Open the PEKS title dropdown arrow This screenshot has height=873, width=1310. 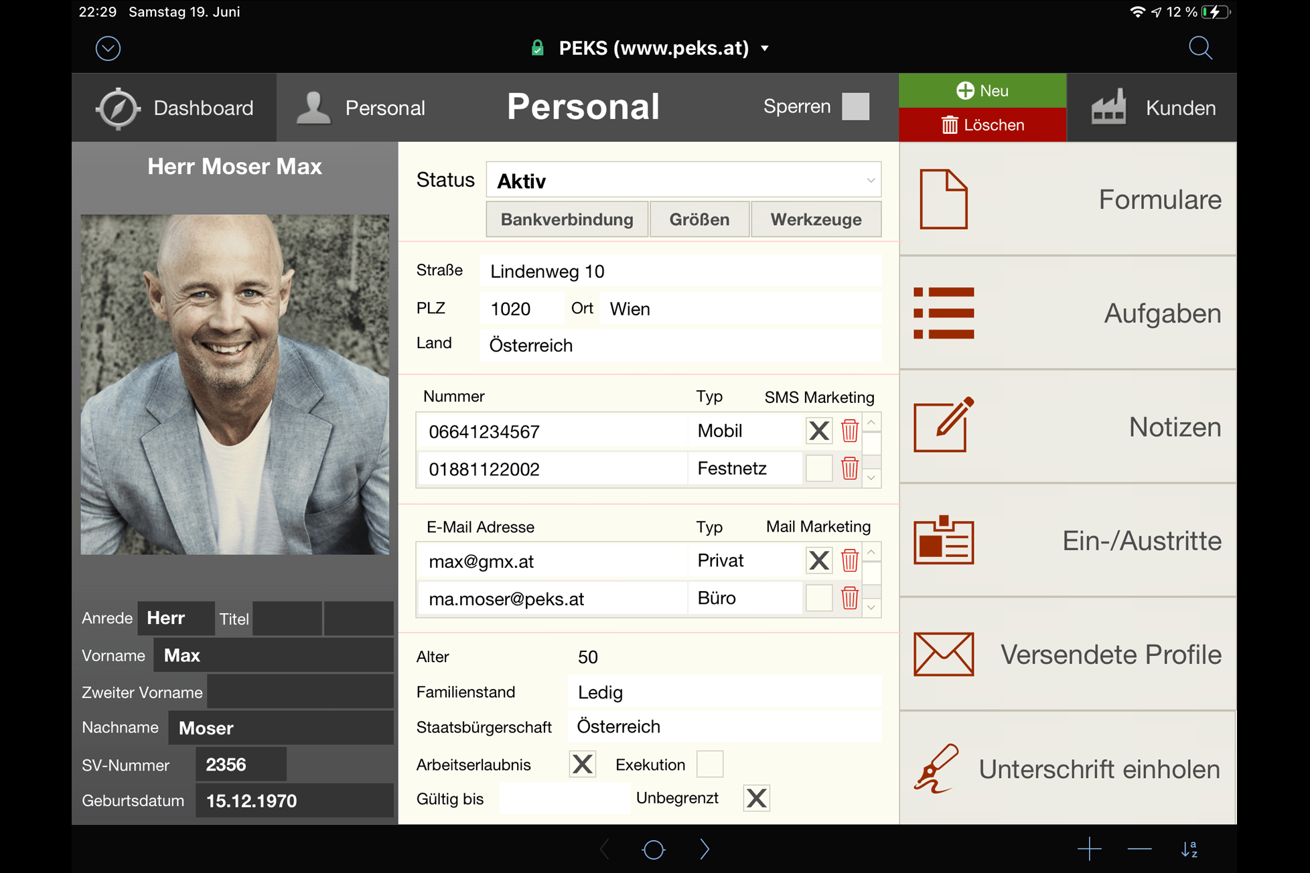[765, 48]
